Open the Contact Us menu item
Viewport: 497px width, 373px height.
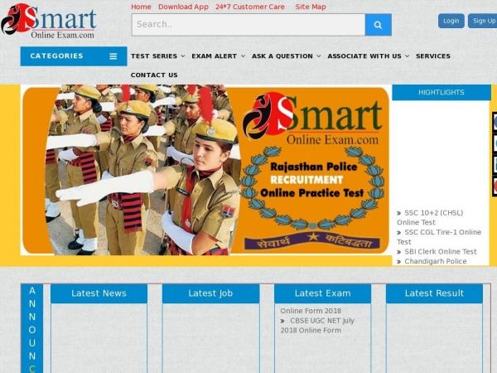pyautogui.click(x=154, y=75)
